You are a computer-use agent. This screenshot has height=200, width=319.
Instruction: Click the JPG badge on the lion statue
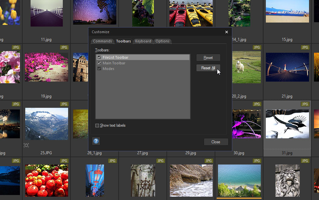[305, 161]
